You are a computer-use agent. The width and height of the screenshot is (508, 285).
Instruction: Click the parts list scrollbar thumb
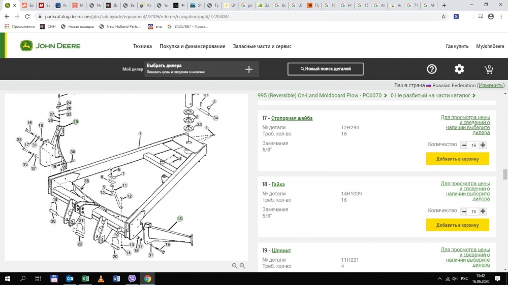505,174
